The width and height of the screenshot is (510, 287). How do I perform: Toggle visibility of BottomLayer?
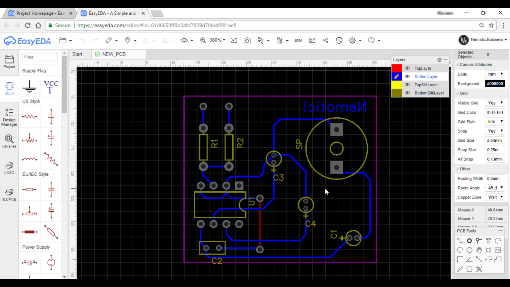pyautogui.click(x=407, y=77)
